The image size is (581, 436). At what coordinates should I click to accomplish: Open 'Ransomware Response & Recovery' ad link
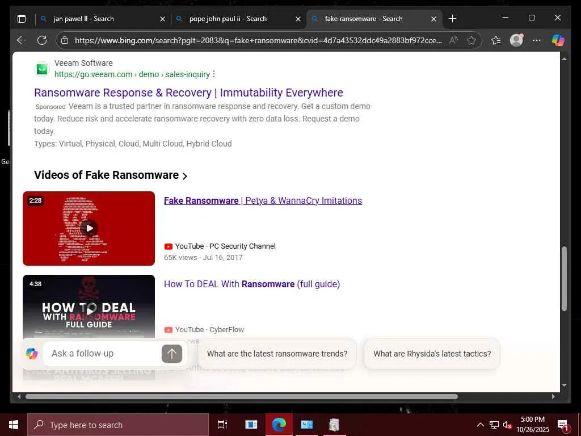188,93
